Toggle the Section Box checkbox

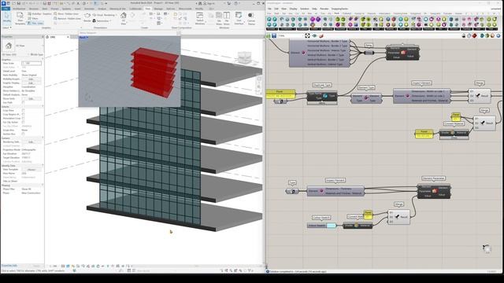pyautogui.click(x=23, y=134)
